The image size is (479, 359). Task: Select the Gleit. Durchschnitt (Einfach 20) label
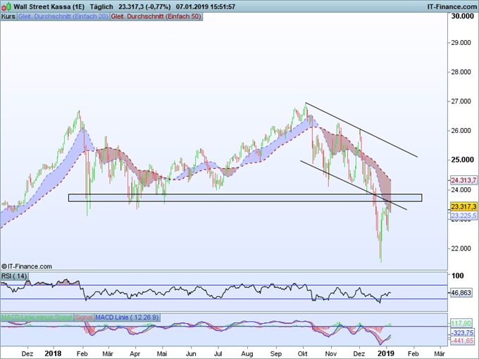point(63,16)
